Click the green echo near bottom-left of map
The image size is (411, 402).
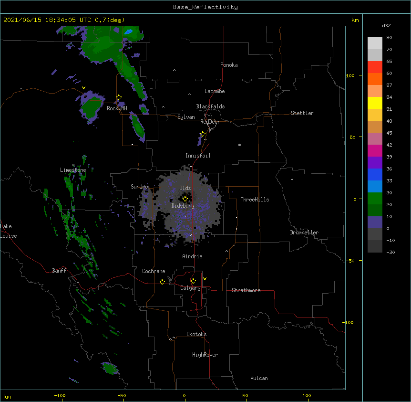110,368
